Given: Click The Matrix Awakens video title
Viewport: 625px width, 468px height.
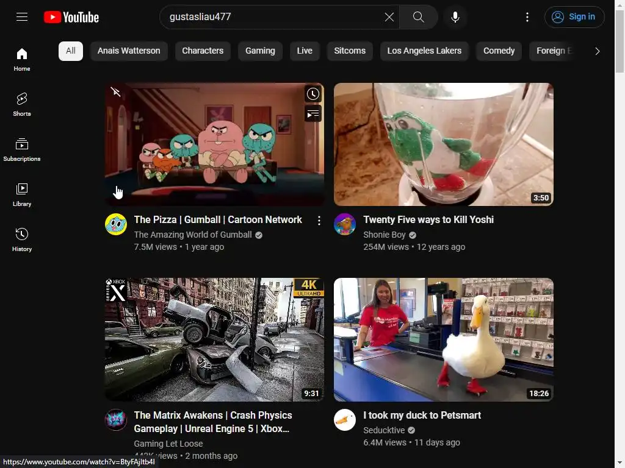Looking at the screenshot, I should (213, 422).
